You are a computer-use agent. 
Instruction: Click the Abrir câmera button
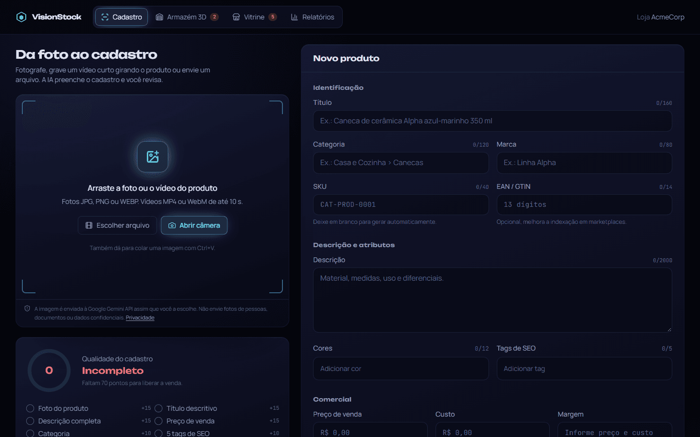[x=194, y=225]
